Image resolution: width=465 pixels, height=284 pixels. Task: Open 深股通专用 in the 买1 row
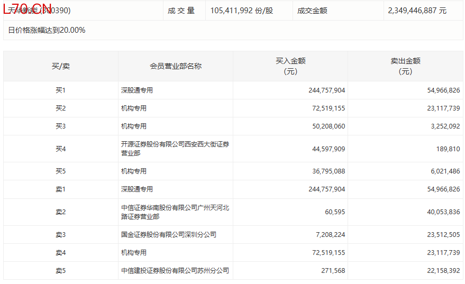(x=137, y=90)
